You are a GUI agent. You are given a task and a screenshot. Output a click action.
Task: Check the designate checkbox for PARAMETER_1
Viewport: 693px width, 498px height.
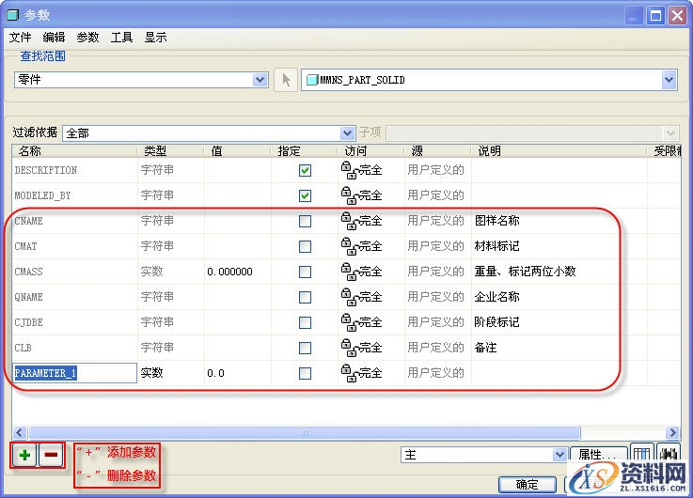click(305, 374)
